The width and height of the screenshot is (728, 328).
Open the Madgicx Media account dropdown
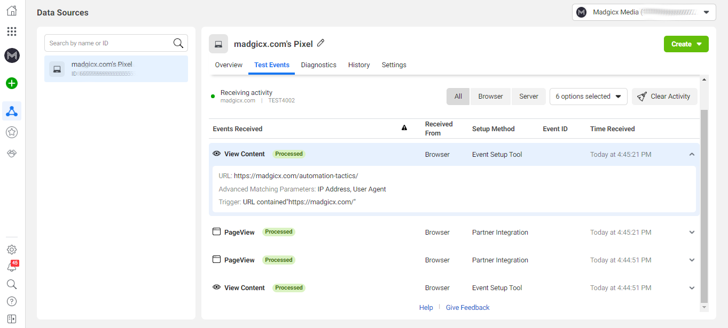click(x=644, y=12)
